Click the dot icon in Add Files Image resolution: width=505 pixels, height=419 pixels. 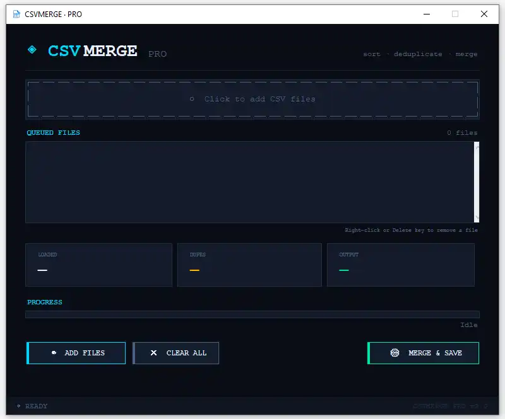(54, 353)
